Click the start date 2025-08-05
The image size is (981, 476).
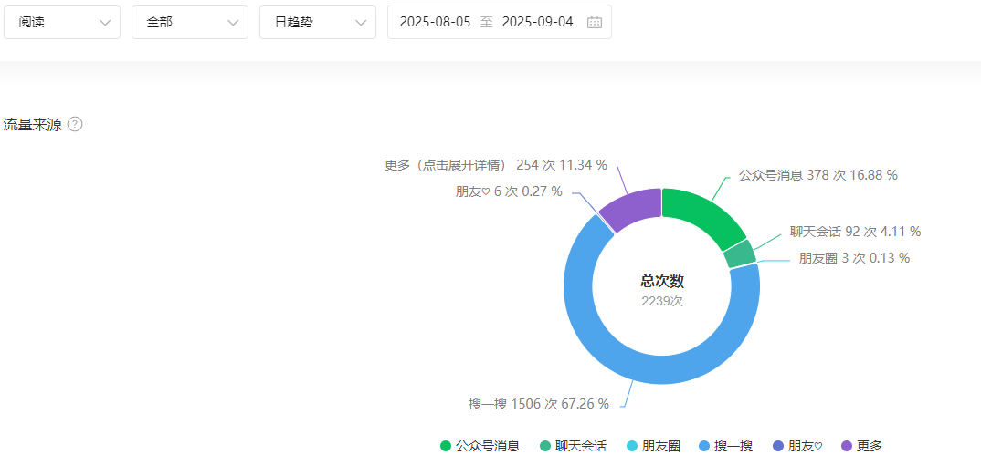435,23
